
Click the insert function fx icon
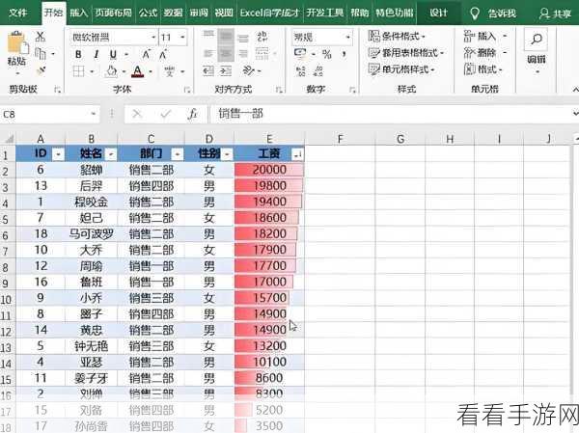coord(192,115)
